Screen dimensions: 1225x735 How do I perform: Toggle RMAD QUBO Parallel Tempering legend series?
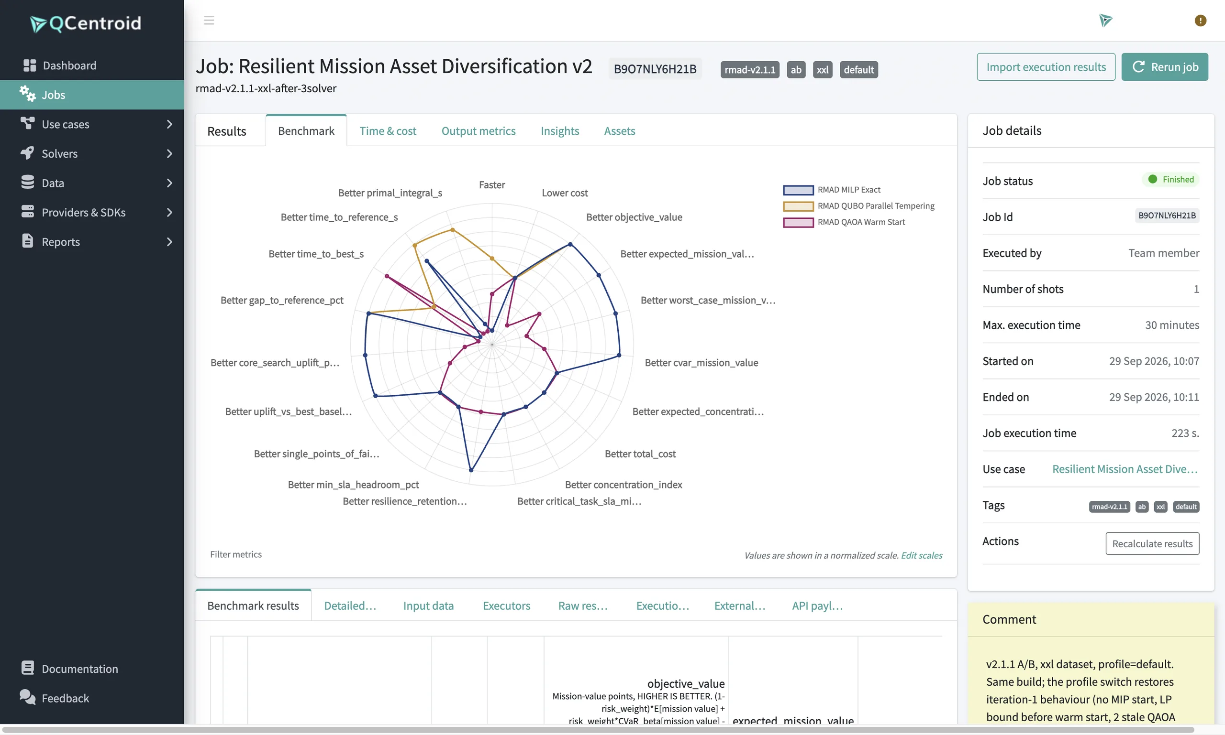pos(858,206)
